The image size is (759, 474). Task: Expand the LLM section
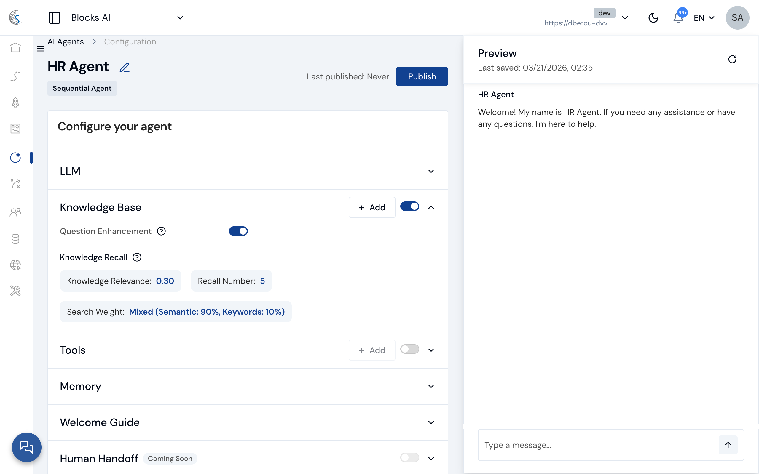431,171
